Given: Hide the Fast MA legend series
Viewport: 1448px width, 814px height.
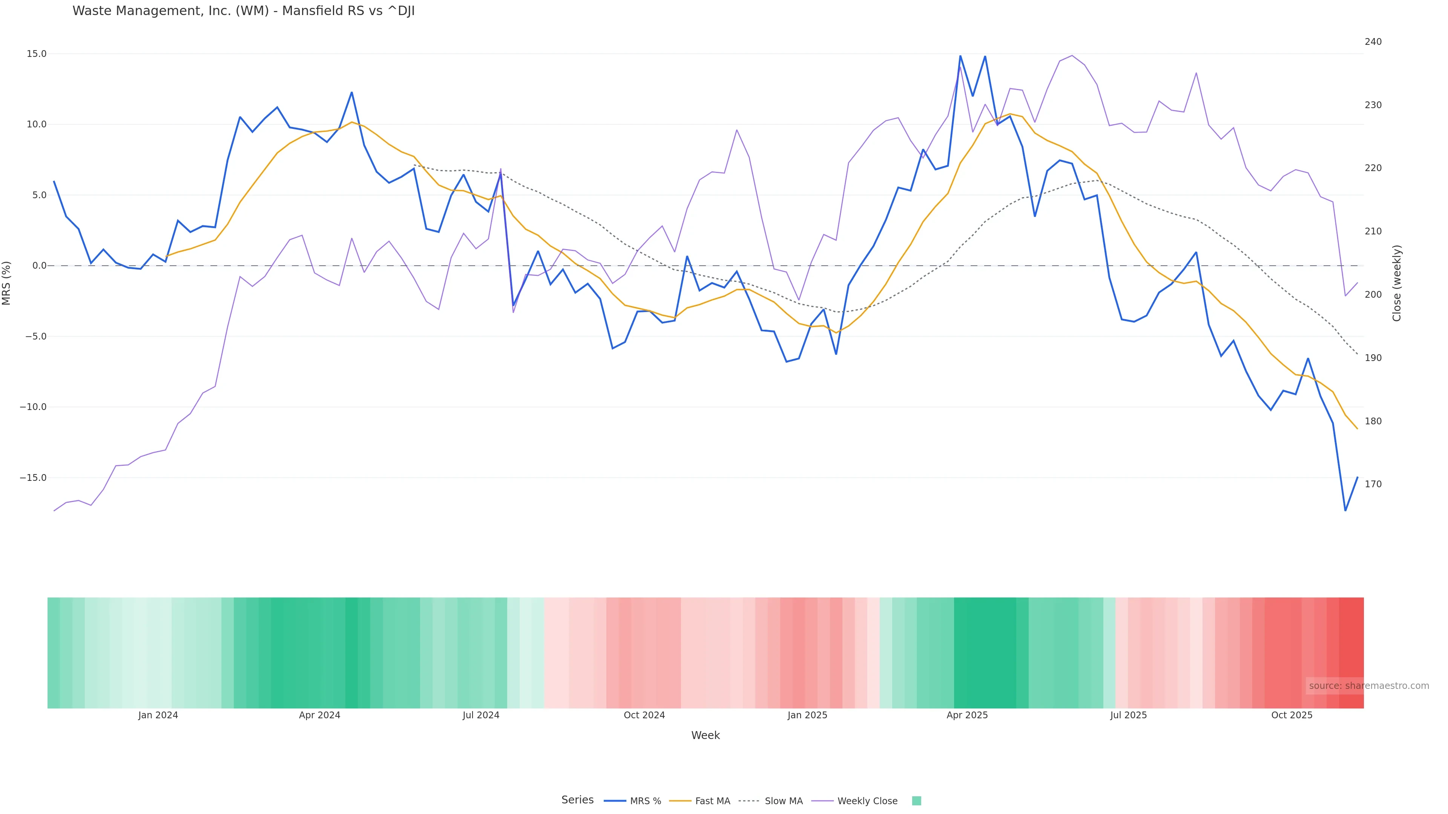Looking at the screenshot, I should coord(700,801).
